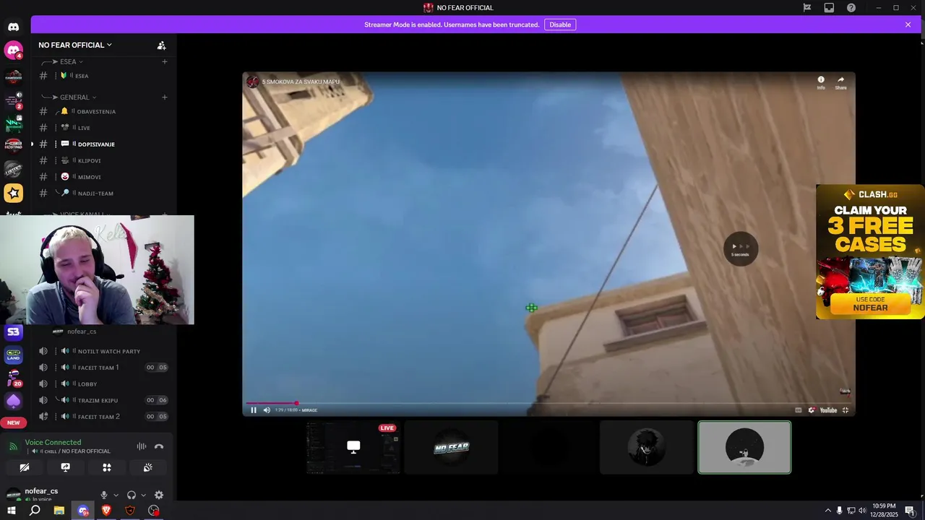Open the Hosting server icon in sidebar
Screen dimensions: 925x520
coord(13,145)
